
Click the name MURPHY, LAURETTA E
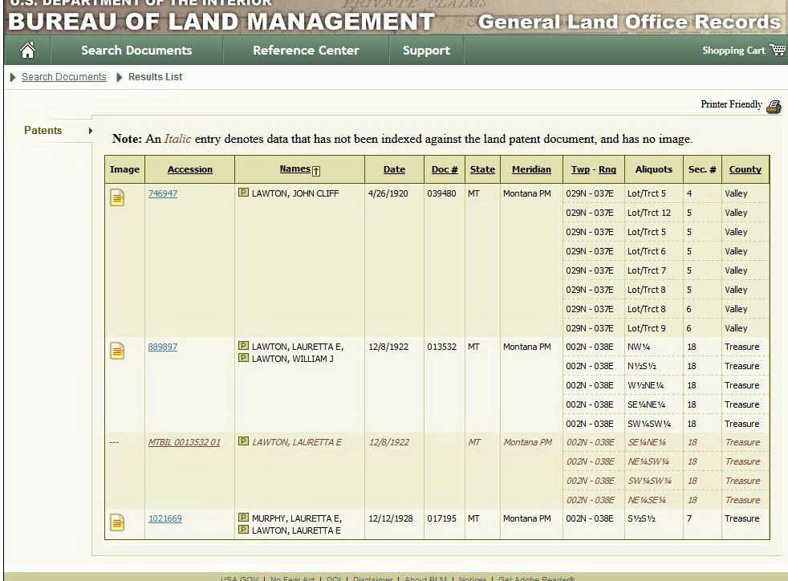pyautogui.click(x=297, y=518)
